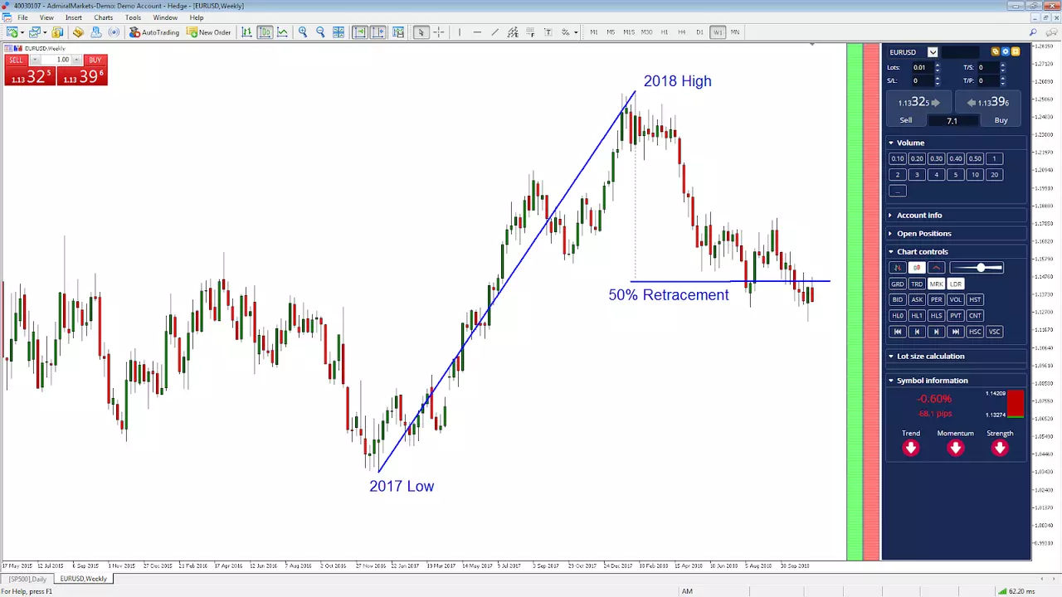Toggle chart shift icon
Image resolution: width=1062 pixels, height=597 pixels.
378,32
